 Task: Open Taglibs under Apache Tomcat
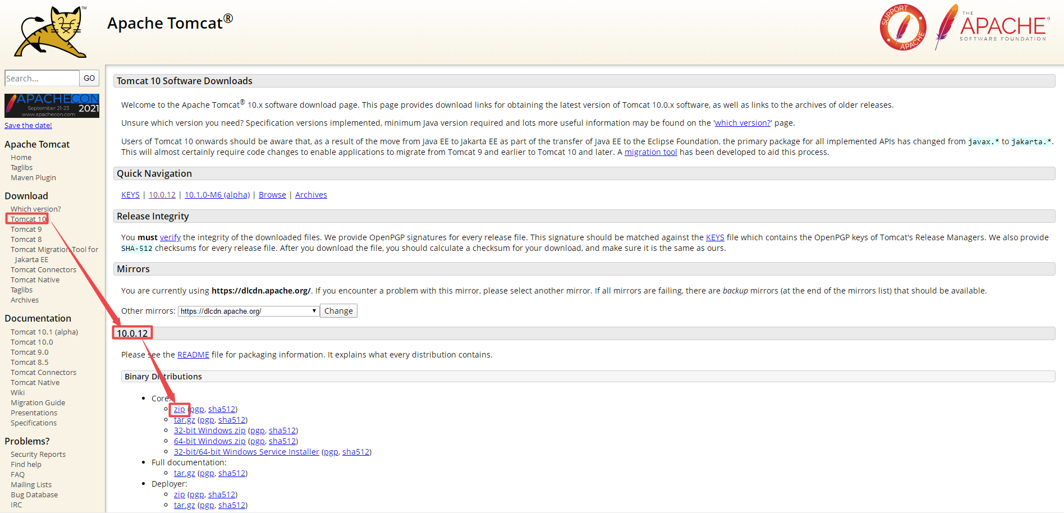pos(21,168)
